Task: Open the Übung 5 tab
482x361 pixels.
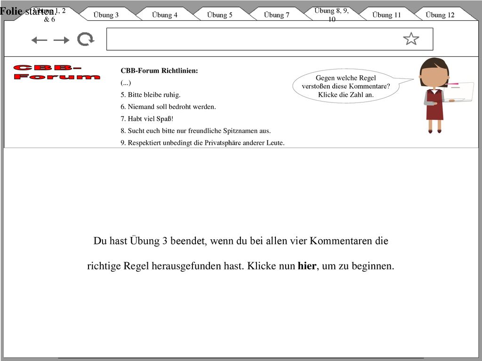Action: [219, 15]
